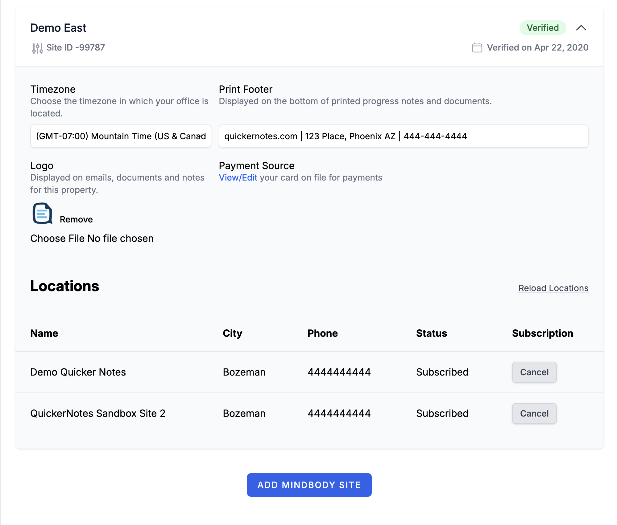Remove the uploaded logo
This screenshot has width=617, height=525.
coord(76,219)
